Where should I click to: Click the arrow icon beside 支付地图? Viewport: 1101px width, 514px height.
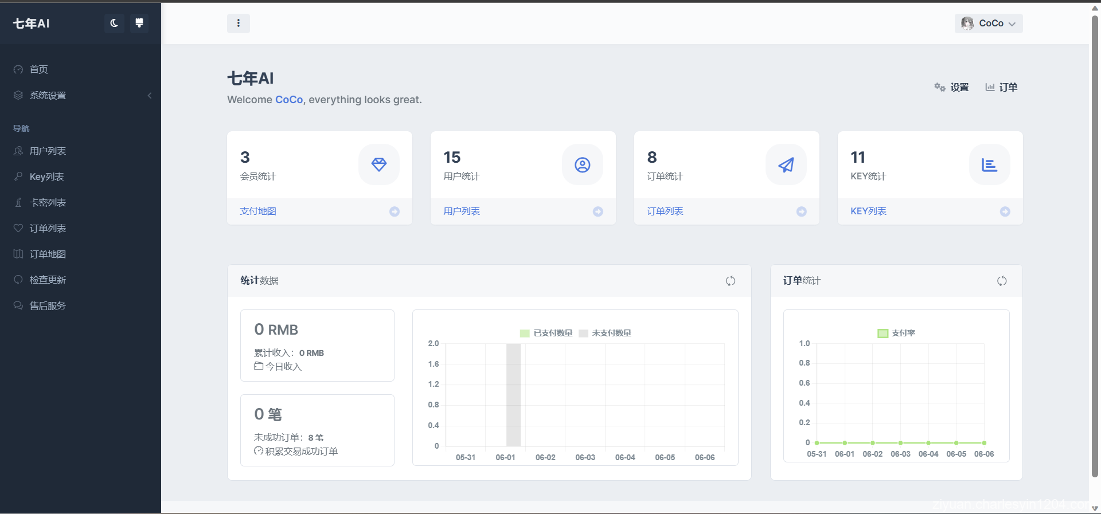[x=395, y=211]
